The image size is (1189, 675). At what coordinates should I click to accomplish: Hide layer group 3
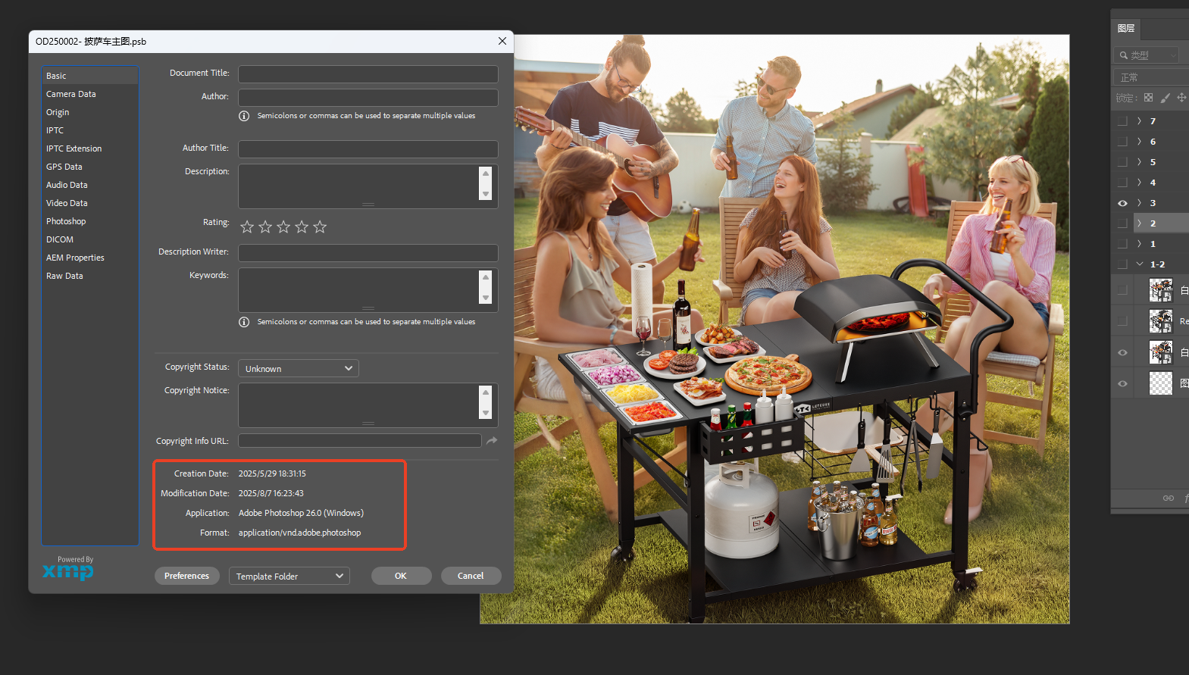(x=1122, y=203)
